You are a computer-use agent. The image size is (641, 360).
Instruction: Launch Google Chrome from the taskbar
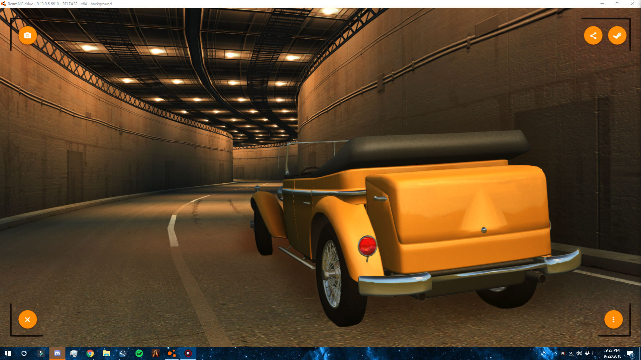(x=90, y=353)
